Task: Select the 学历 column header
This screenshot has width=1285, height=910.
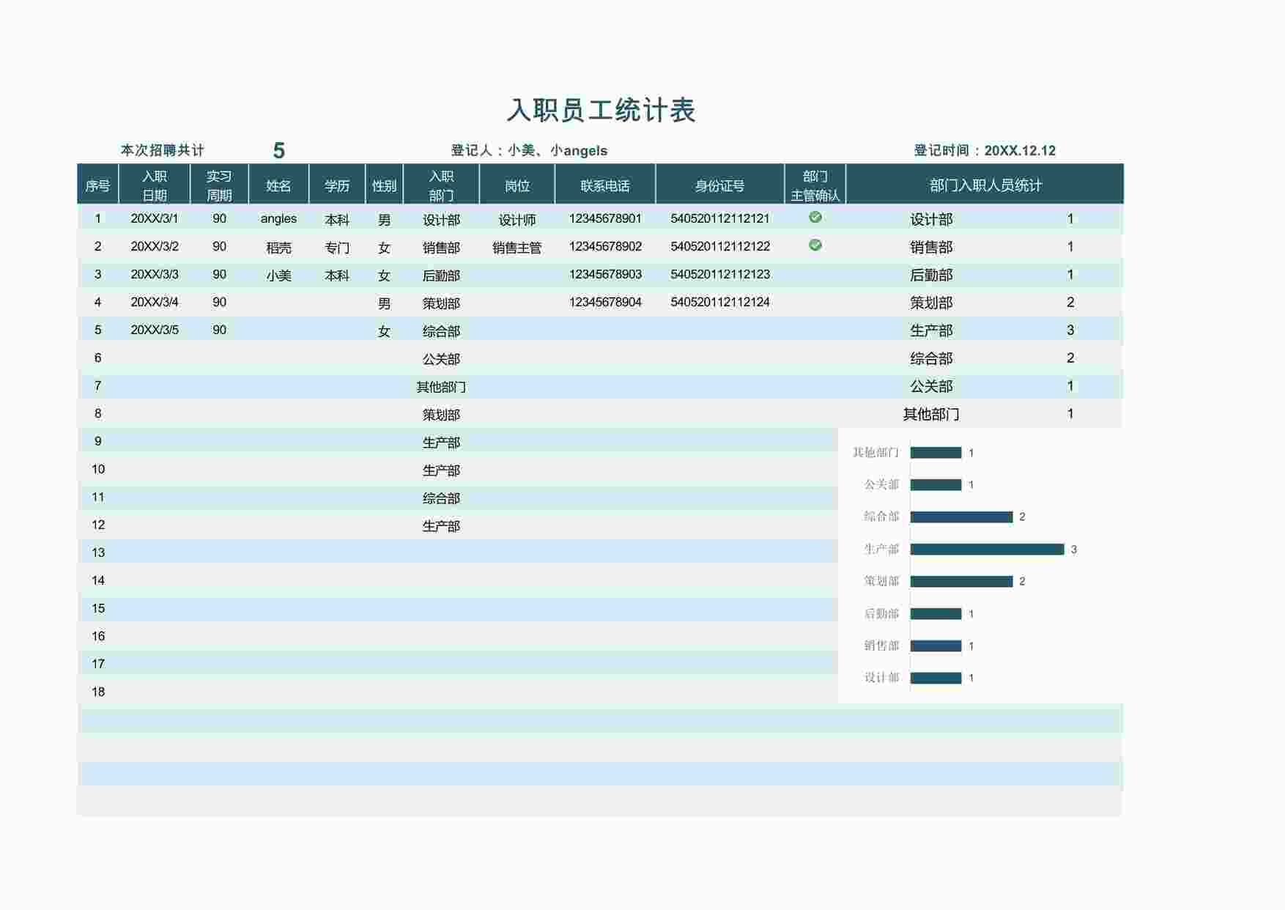Action: point(337,185)
